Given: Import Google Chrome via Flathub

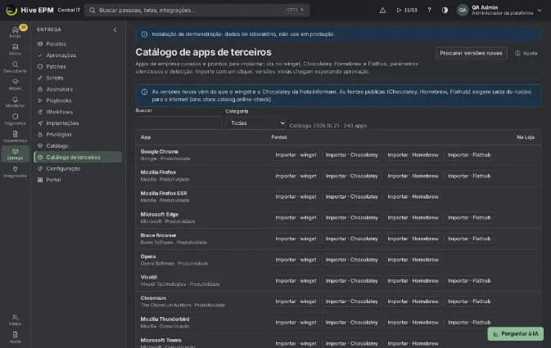Looking at the screenshot, I should click(469, 155).
